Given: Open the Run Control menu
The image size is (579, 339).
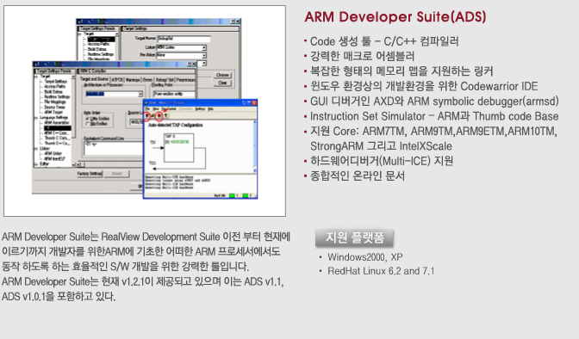Looking at the screenshot, I should [x=169, y=109].
